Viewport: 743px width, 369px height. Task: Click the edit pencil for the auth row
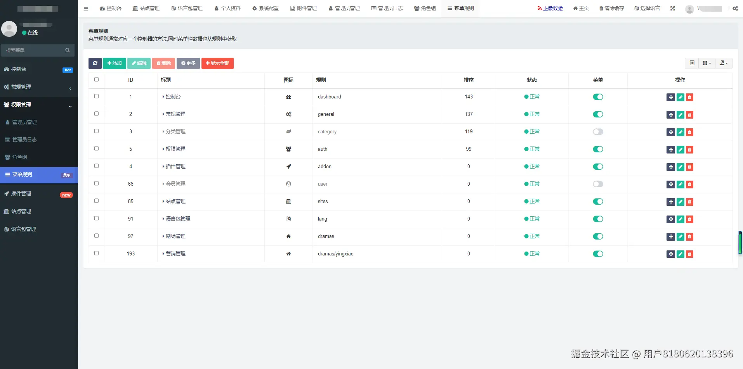coord(680,150)
